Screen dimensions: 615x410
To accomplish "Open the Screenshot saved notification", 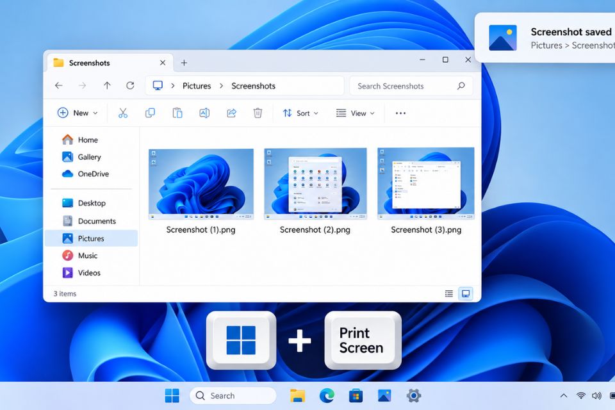I will 545,38.
